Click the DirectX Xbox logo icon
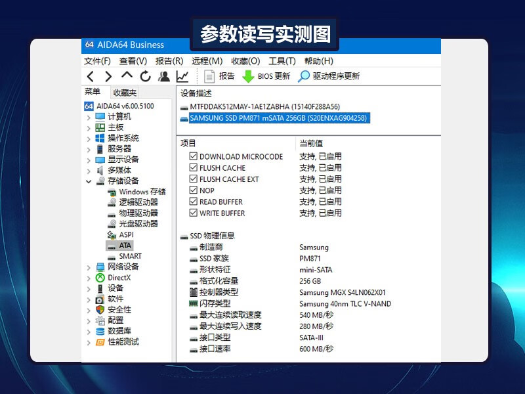Image resolution: width=525 pixels, height=394 pixels. tap(100, 277)
